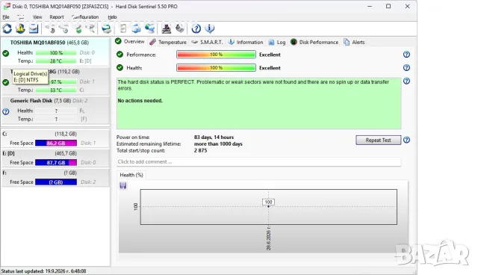Image resolution: width=478 pixels, height=275 pixels.
Task: Click the '83 days, 14 hours' power on value
Action: [x=214, y=137]
